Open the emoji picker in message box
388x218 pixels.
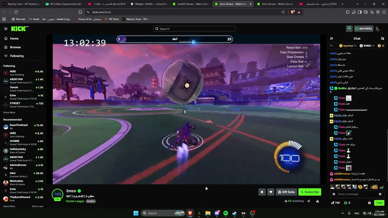380,194
